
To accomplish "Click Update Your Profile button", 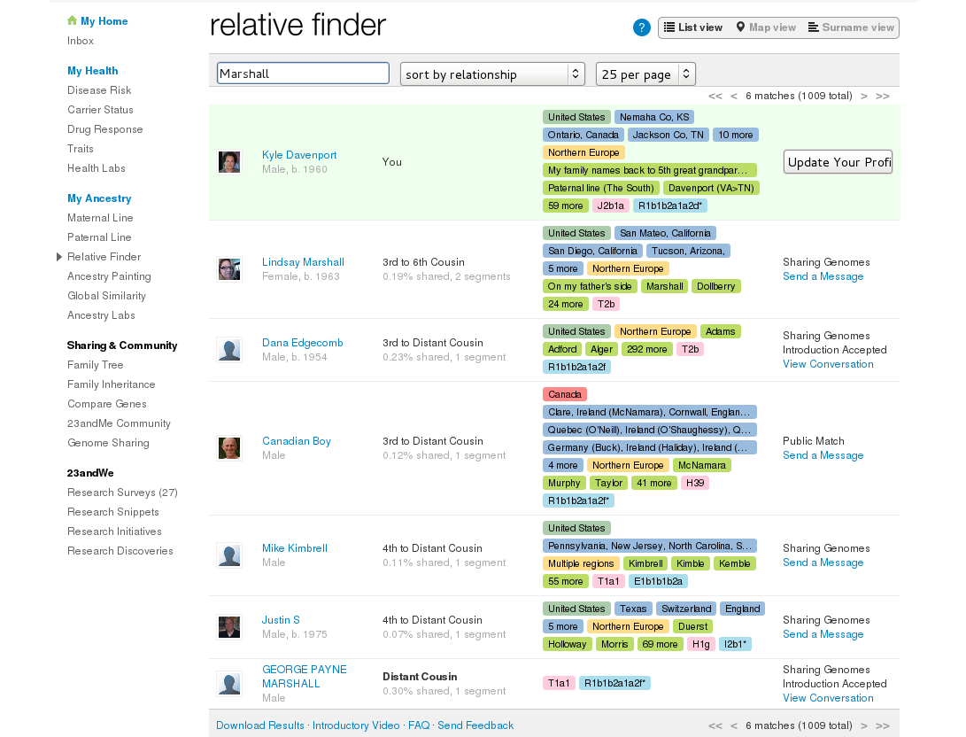I will tap(838, 162).
